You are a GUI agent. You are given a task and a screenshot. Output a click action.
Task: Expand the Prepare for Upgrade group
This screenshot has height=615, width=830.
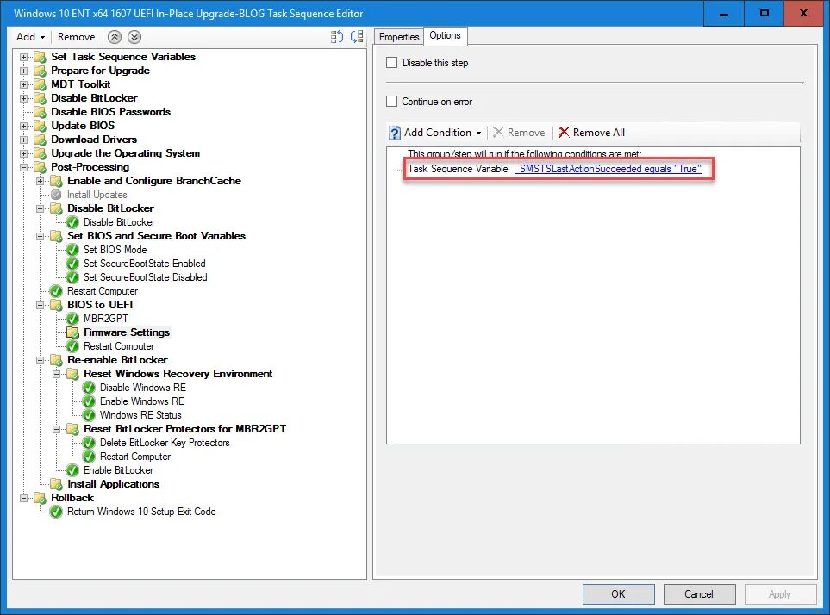pyautogui.click(x=23, y=71)
